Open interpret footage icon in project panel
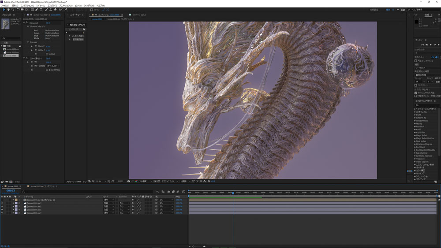Viewport: 441px width, 248px height. click(2, 182)
